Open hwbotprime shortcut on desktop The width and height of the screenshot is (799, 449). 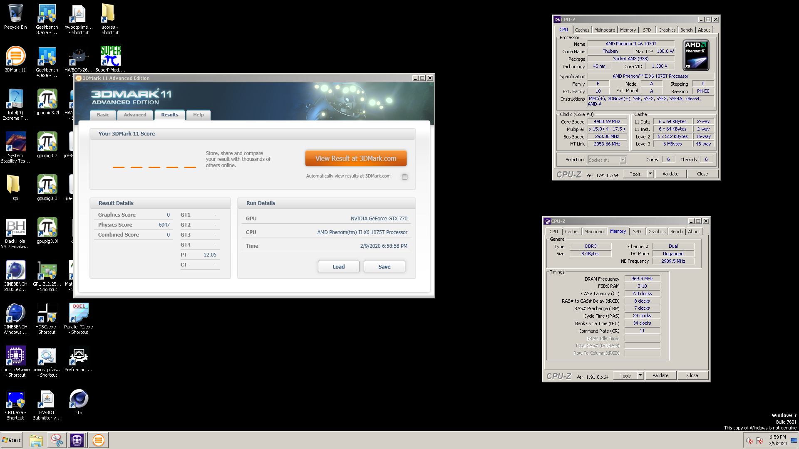[79, 19]
